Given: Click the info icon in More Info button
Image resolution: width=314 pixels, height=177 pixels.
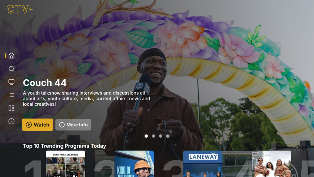Looking at the screenshot, I should 61,125.
